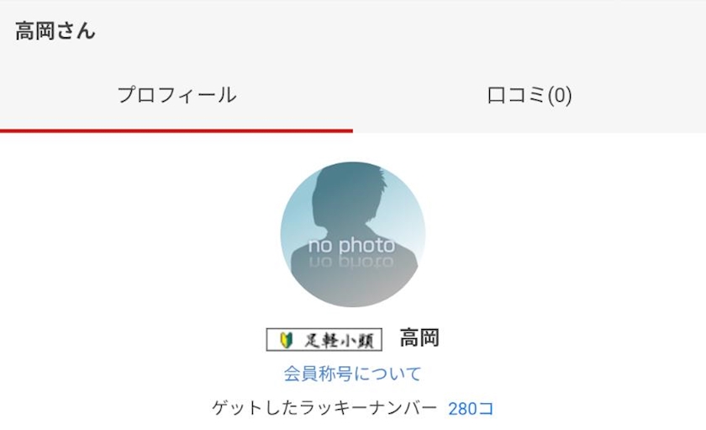Click the green-yellow beginner mark icon

286,340
